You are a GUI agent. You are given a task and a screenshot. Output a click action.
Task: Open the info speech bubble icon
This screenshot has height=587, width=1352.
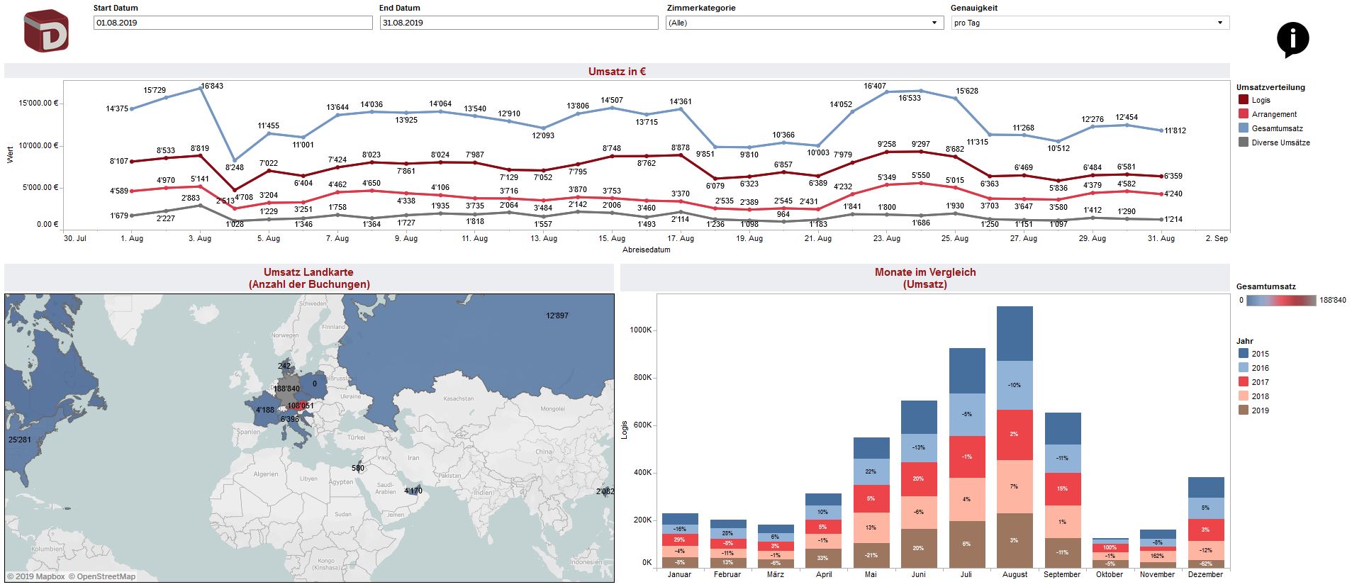click(x=1292, y=38)
